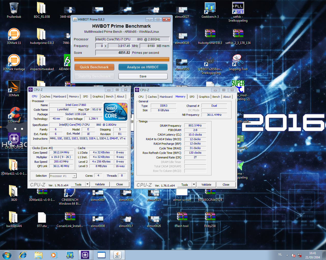This screenshot has width=326, height=260.
Task: Open Geekbench 3 desktop shortcut
Action: 210,10
